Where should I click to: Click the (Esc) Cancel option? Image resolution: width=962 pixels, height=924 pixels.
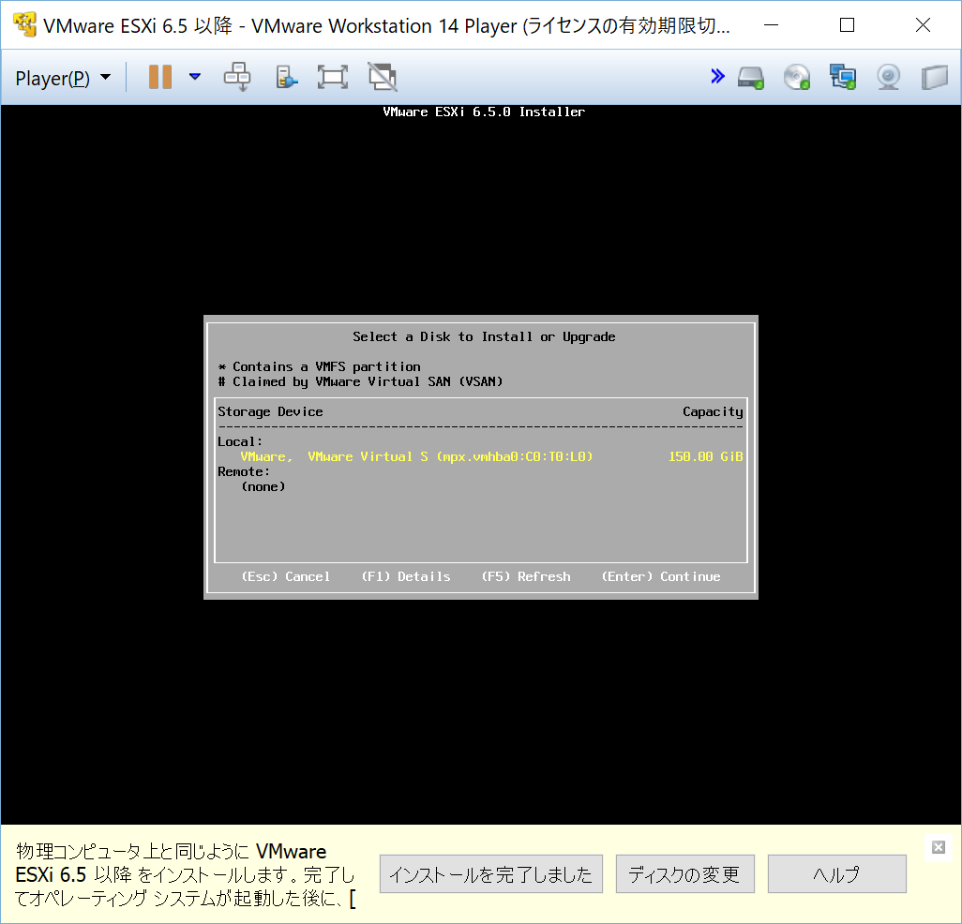click(x=286, y=576)
